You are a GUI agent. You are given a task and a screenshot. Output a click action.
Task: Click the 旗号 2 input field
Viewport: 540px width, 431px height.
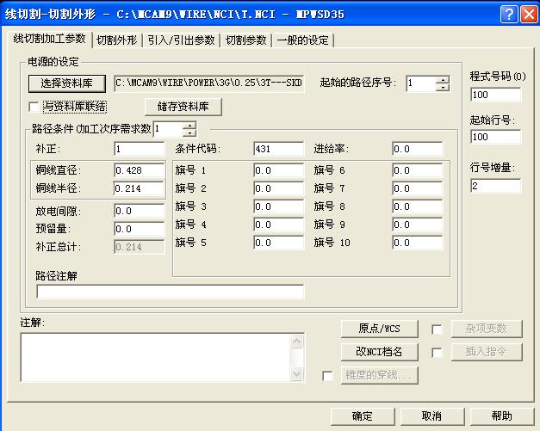tap(279, 188)
